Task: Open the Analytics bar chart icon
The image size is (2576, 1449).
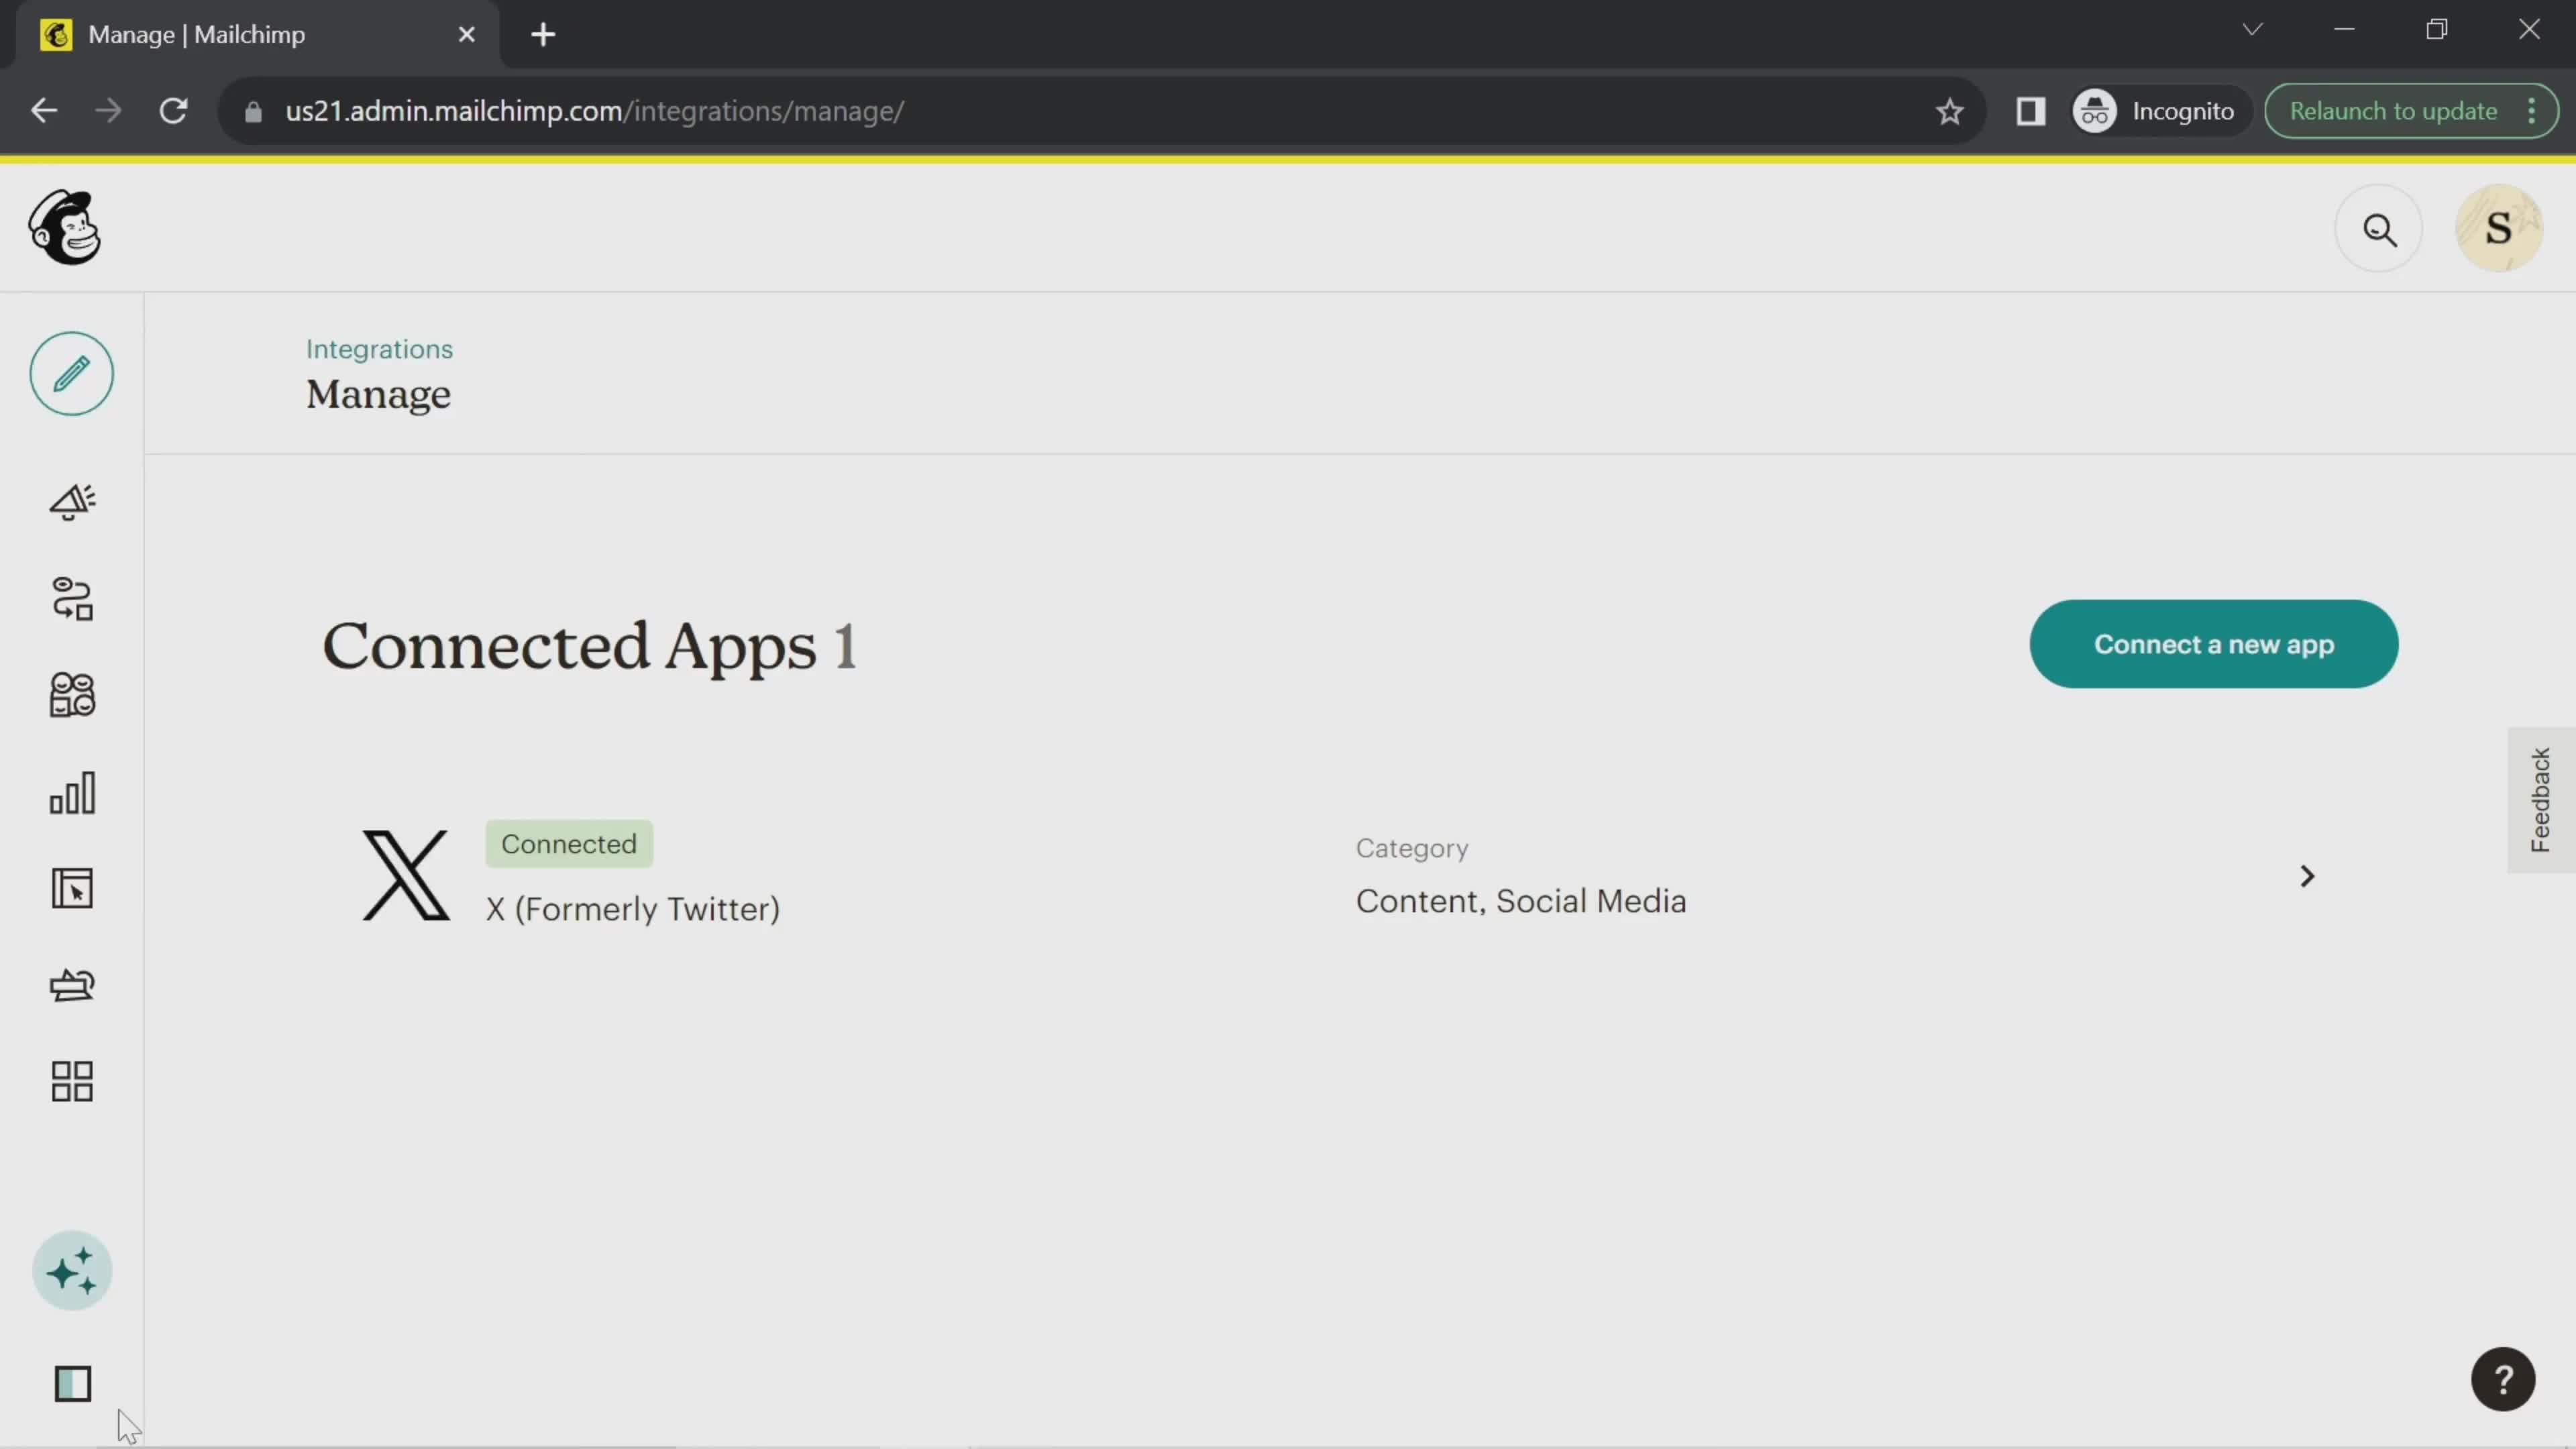Action: coord(72,792)
